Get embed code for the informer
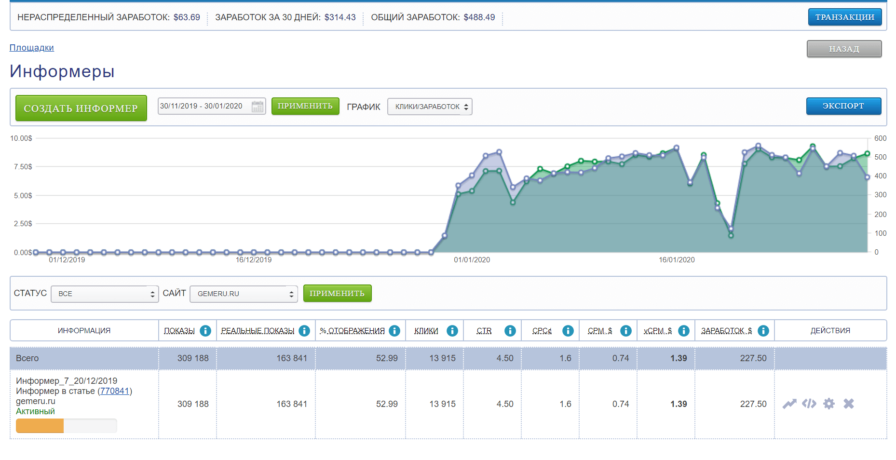 point(809,404)
